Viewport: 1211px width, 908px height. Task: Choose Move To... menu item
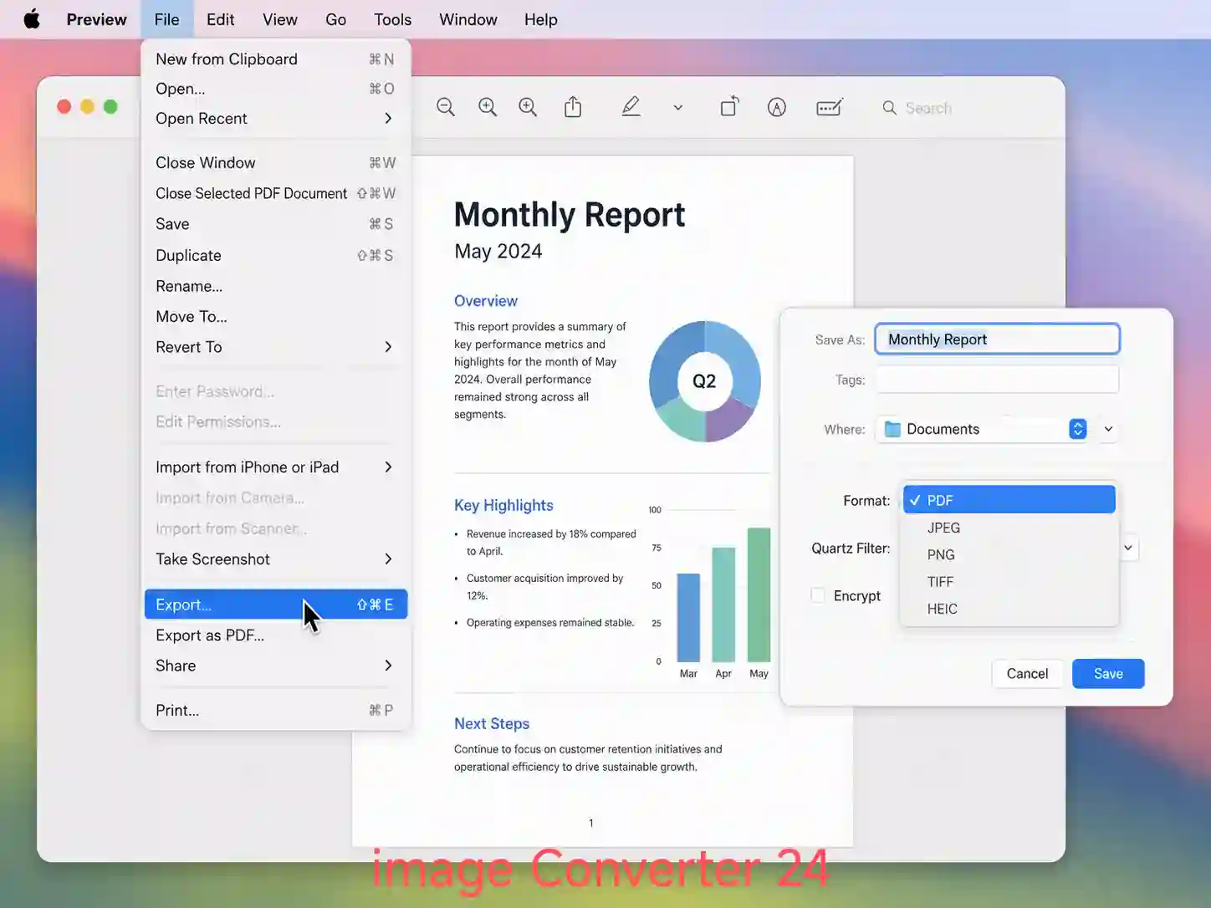click(276, 316)
